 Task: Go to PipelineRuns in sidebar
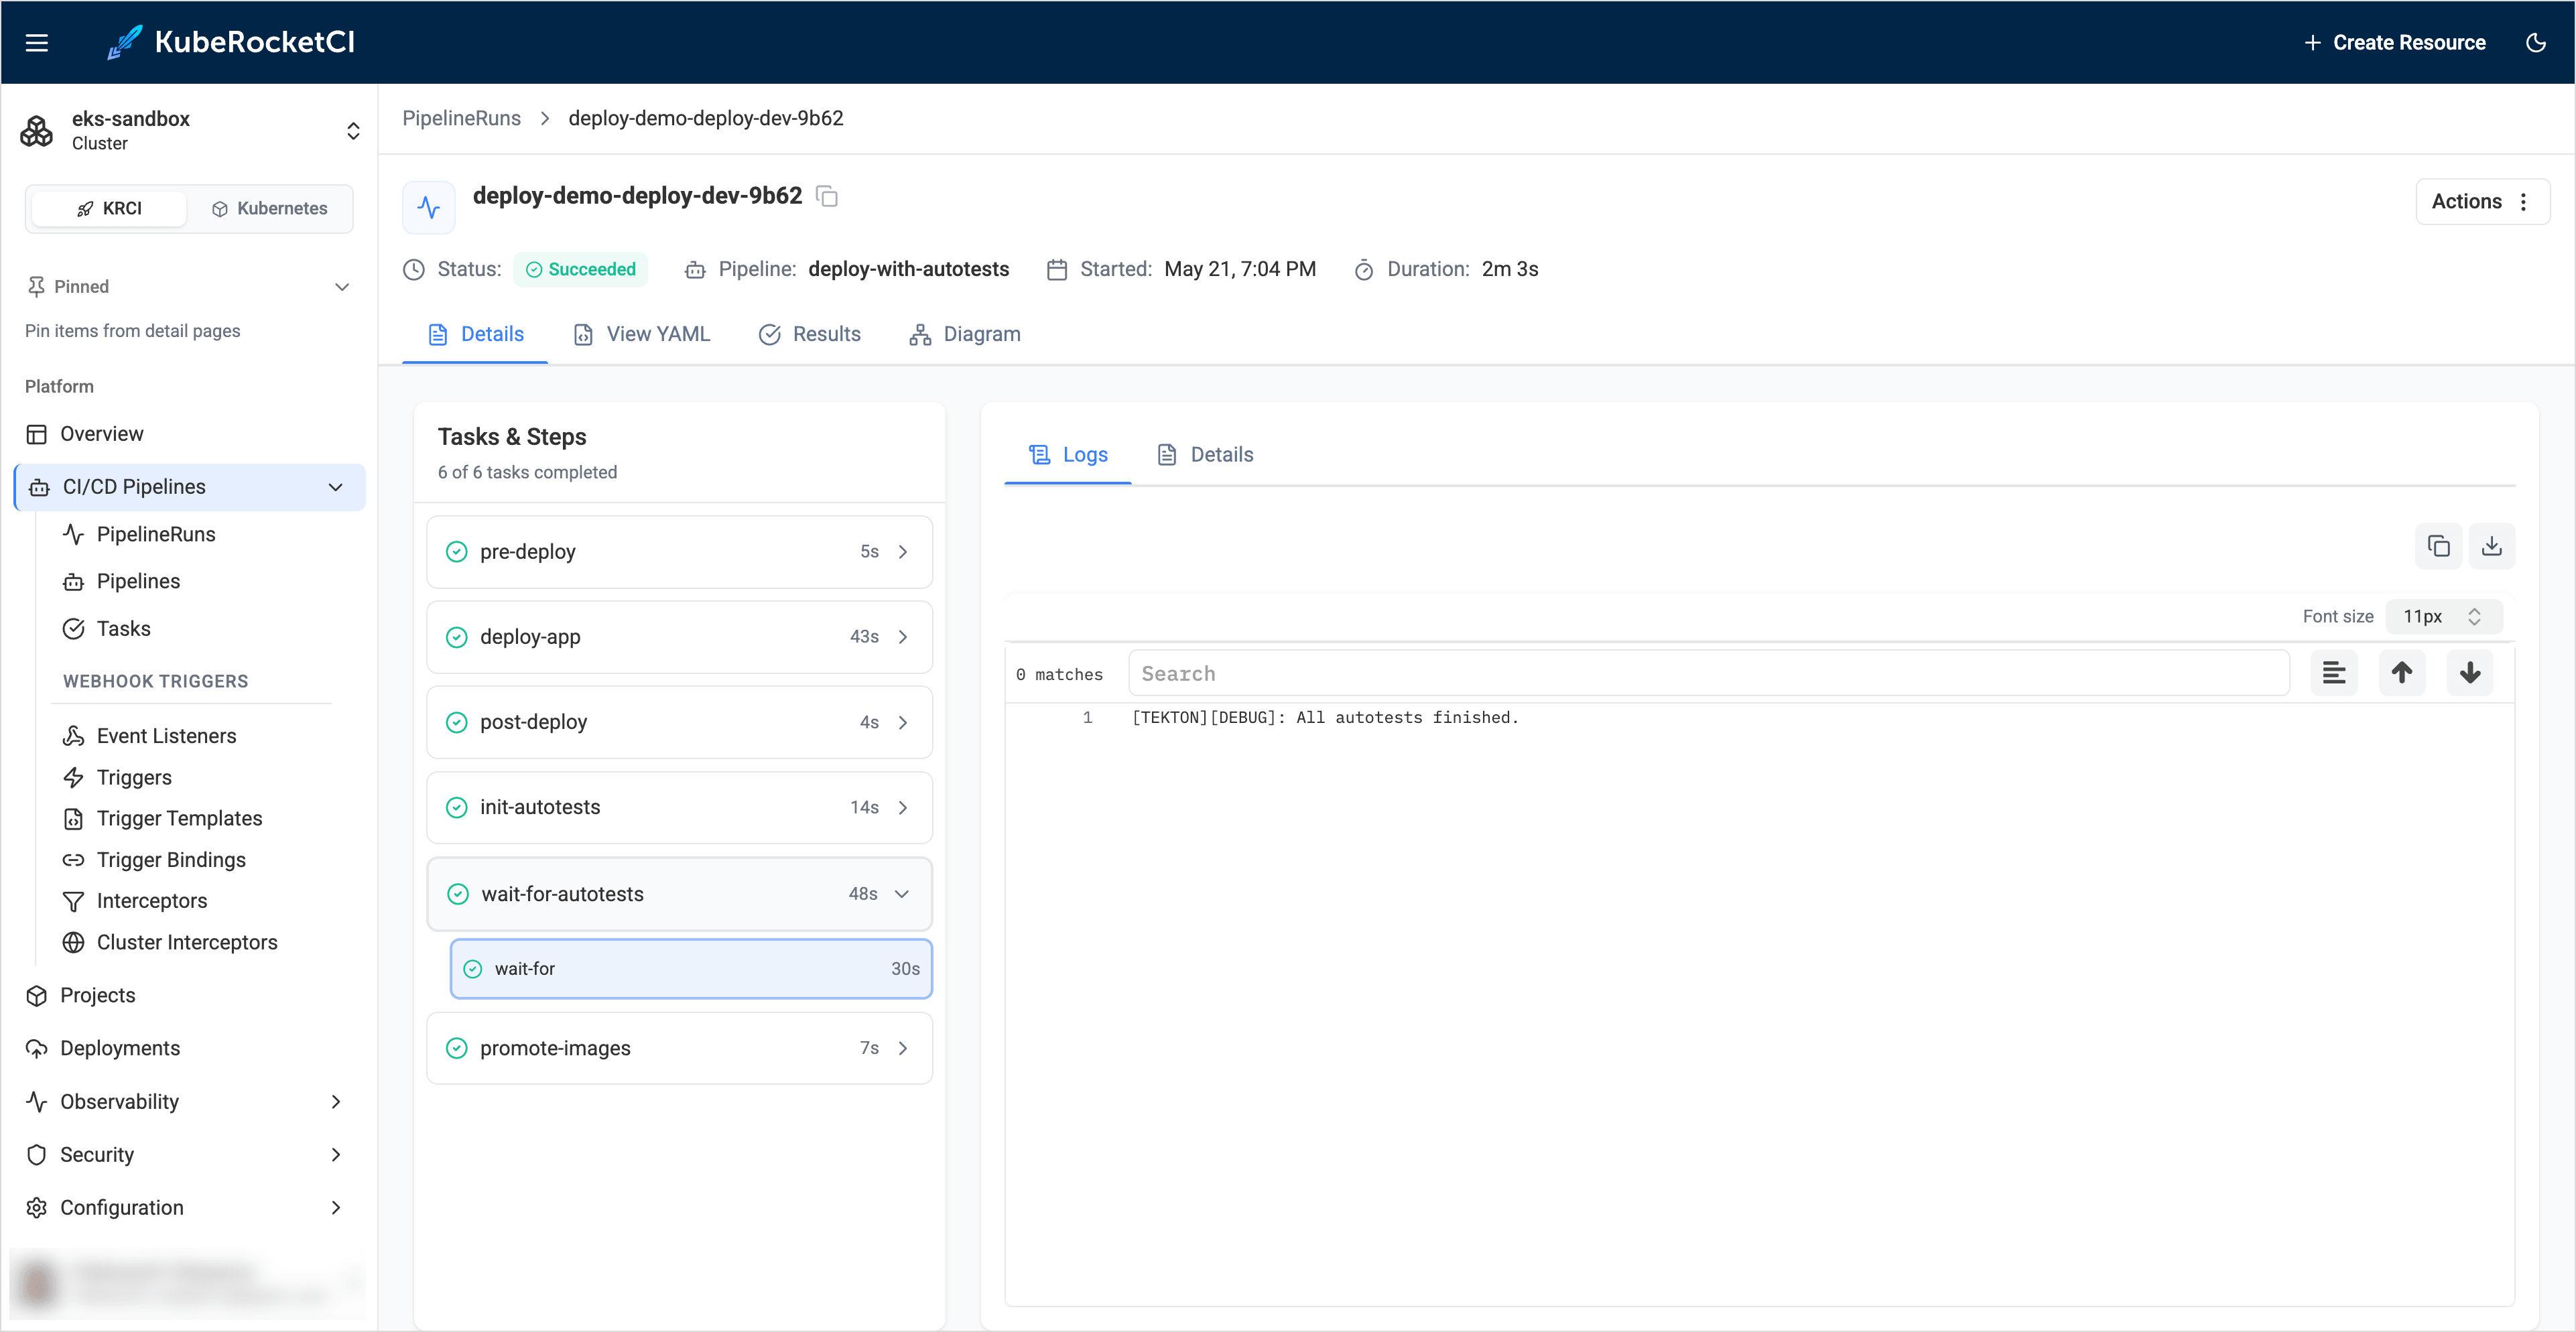(x=156, y=534)
